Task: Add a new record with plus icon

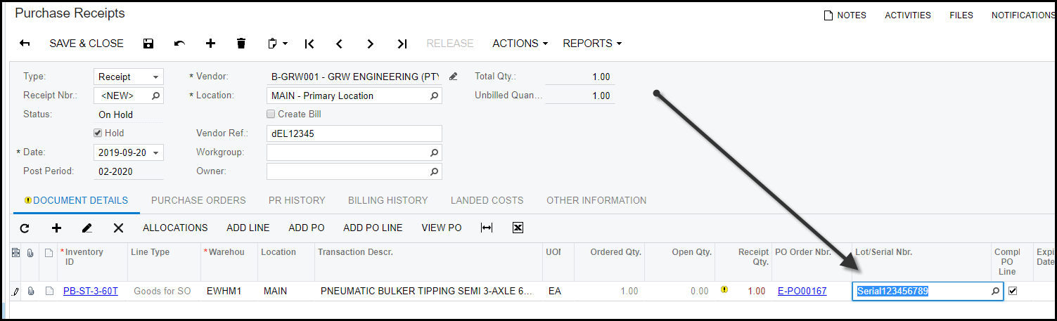Action: pos(210,44)
